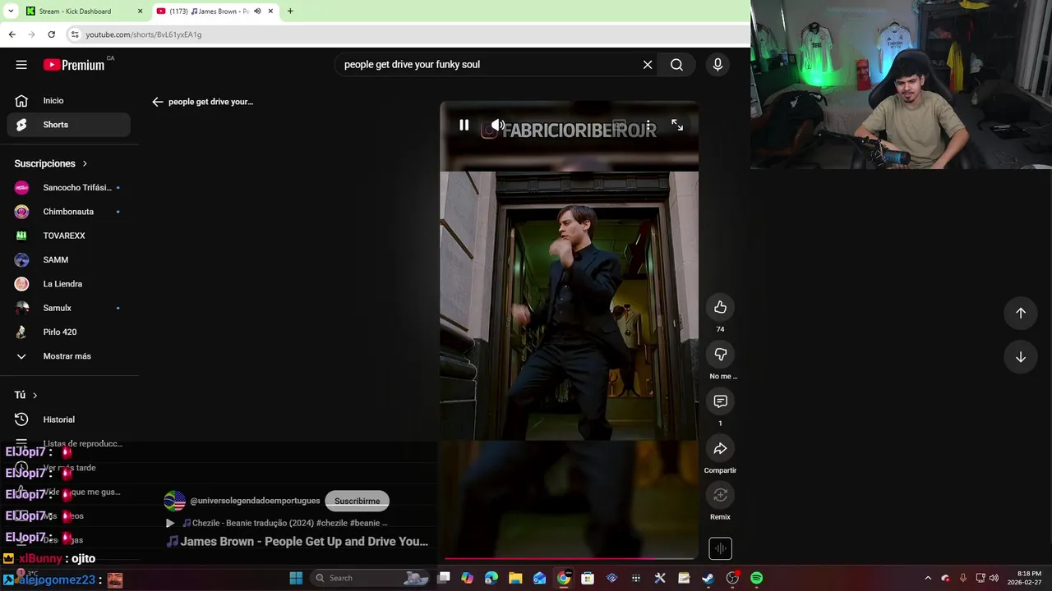1052x591 pixels.
Task: View site information icon in the address bar
Action: 75,34
